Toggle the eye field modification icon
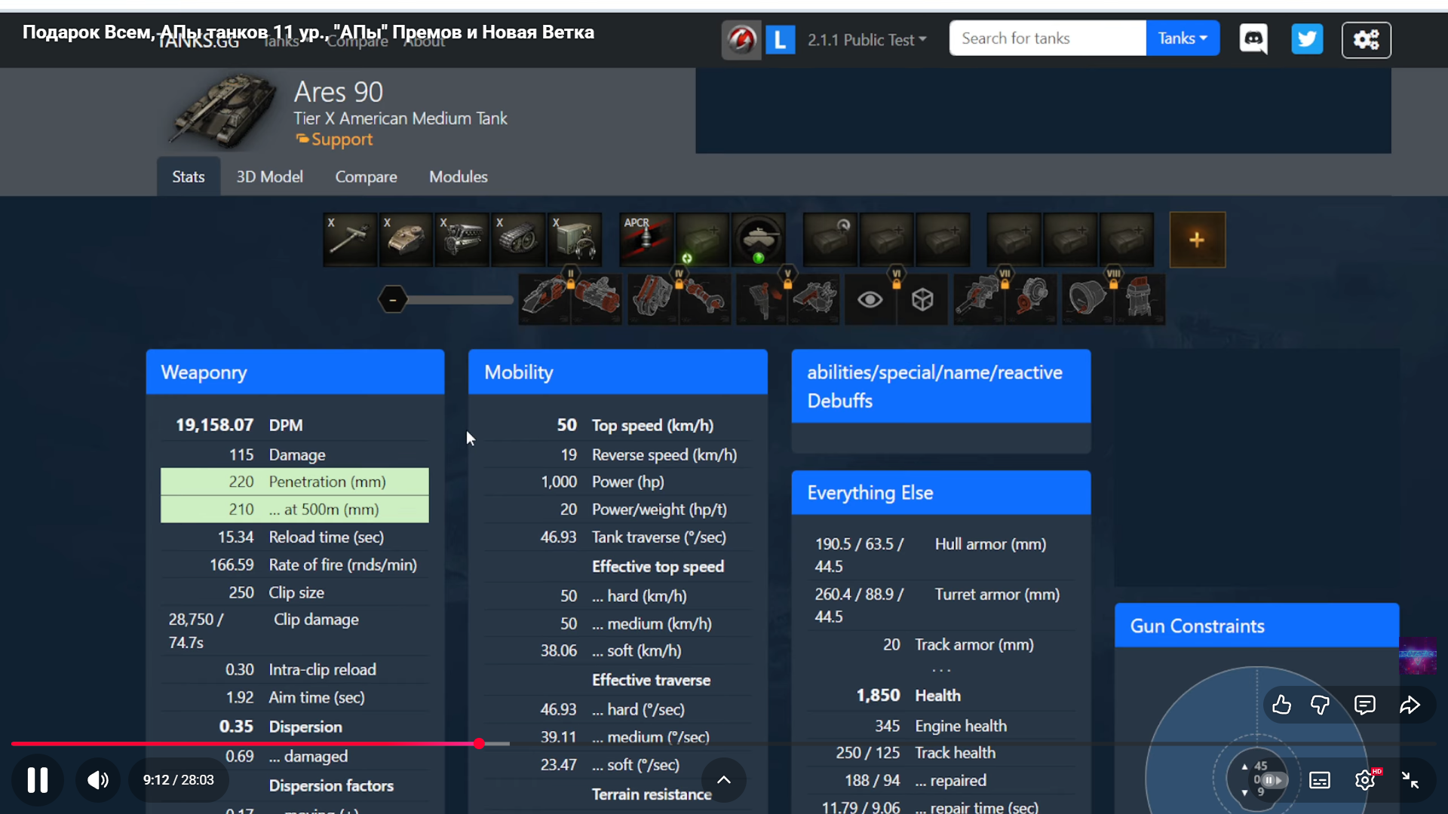Screen dimensions: 1448x814 pos(870,300)
